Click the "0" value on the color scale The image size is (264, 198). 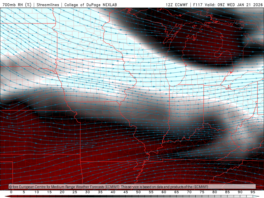11,192
